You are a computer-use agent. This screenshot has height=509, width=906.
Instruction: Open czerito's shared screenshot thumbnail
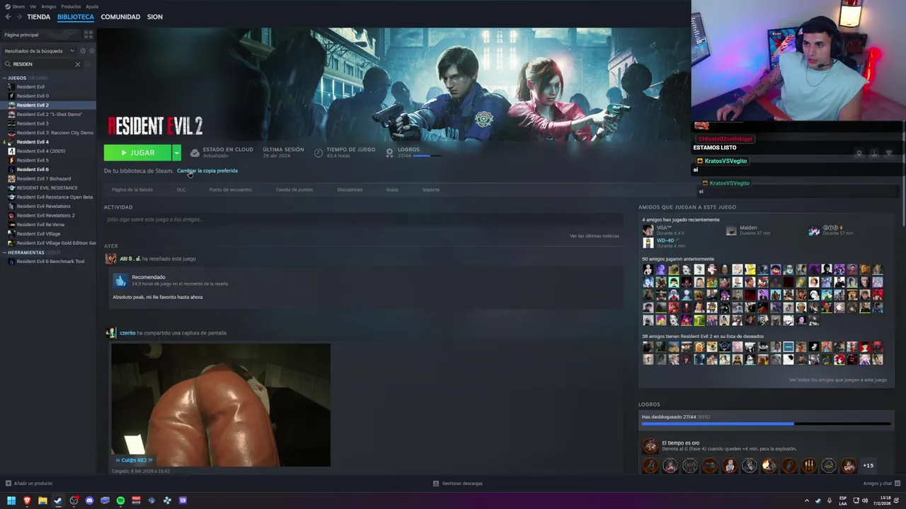click(221, 405)
